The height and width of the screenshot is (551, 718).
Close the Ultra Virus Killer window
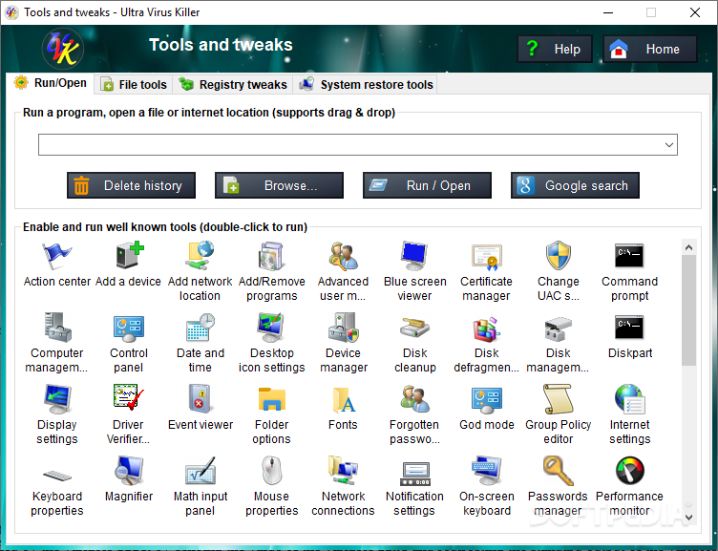695,12
